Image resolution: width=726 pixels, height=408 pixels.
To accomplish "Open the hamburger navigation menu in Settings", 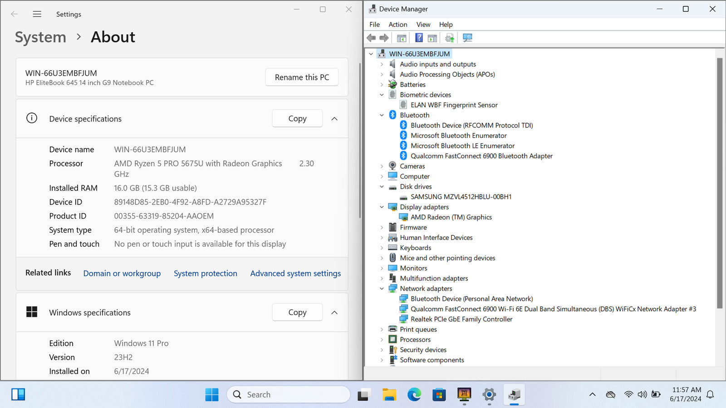I will tap(37, 14).
